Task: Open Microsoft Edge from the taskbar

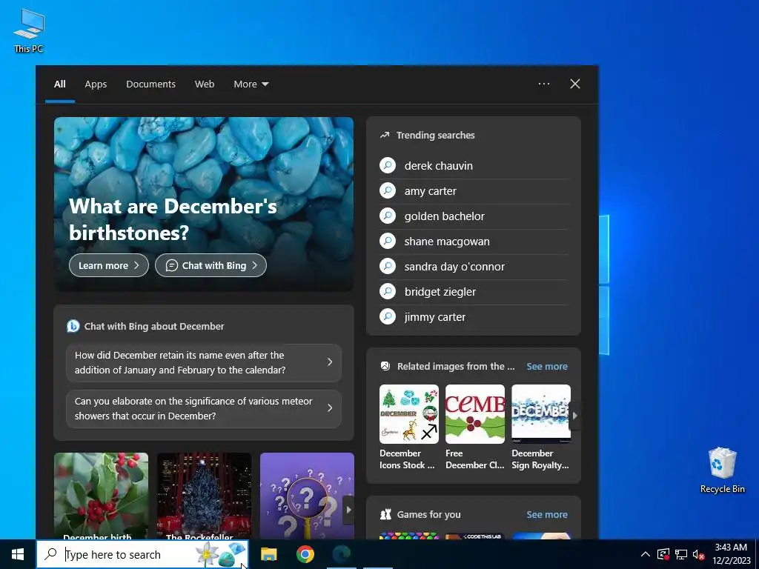Action: [342, 554]
